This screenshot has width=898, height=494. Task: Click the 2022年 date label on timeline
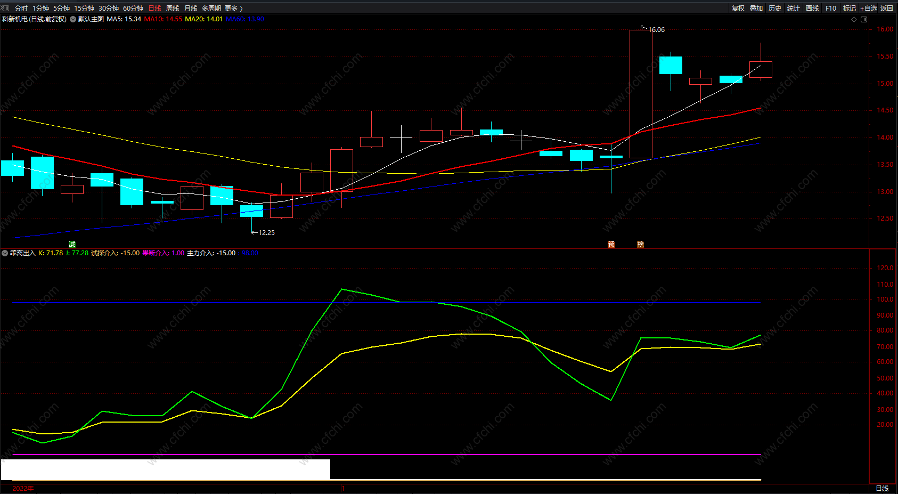click(x=23, y=489)
